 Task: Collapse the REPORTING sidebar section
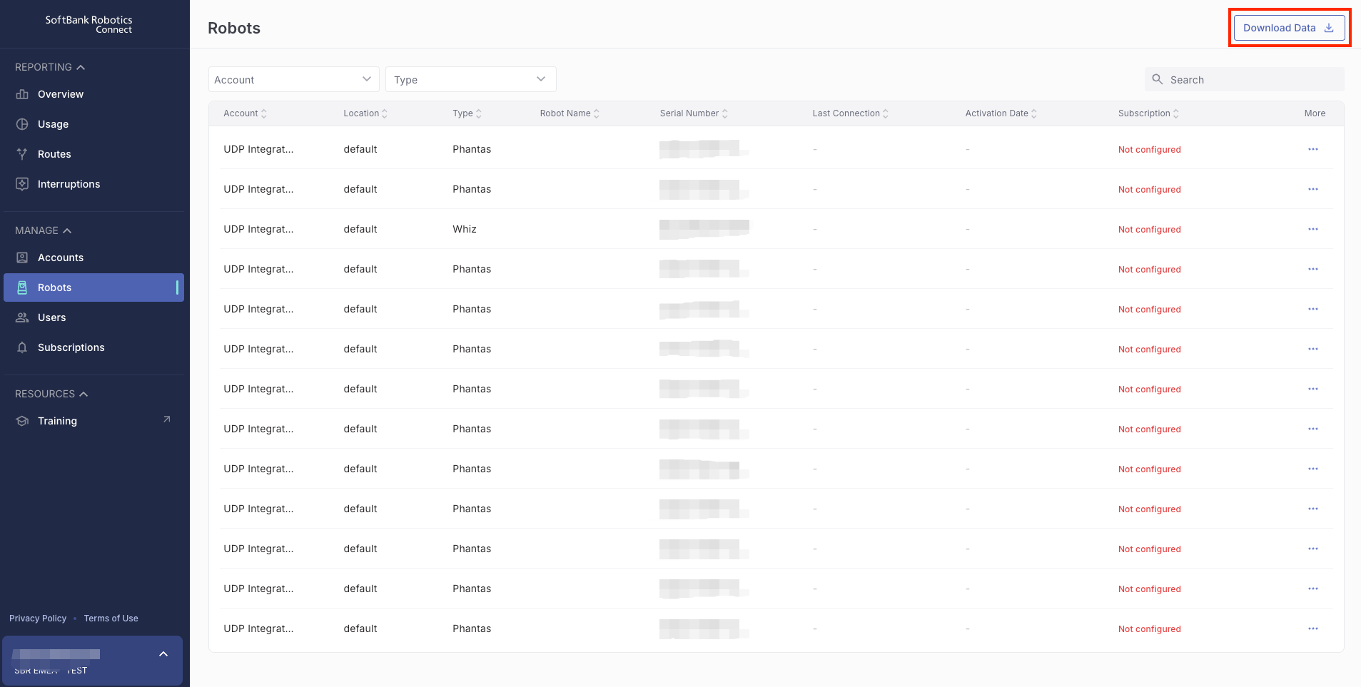point(50,67)
